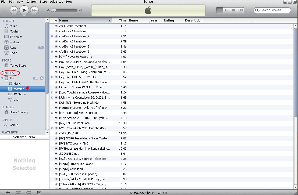Click the movie list scroll down arrow
The width and height of the screenshot is (298, 195).
(x=295, y=187)
